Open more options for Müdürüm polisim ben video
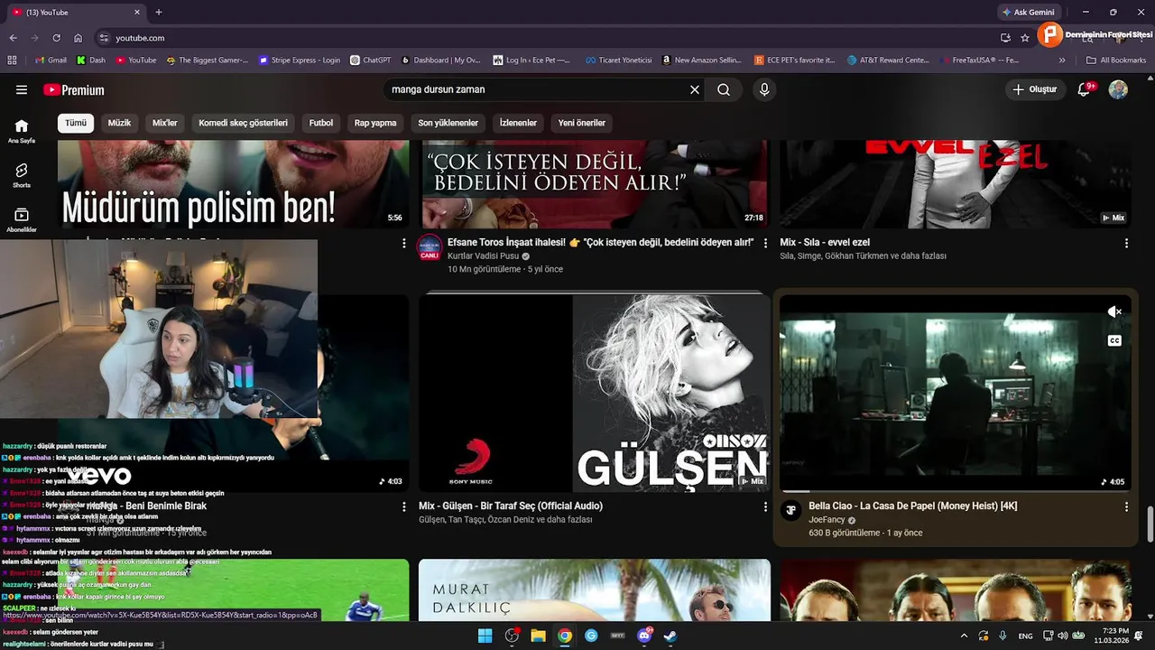The height and width of the screenshot is (650, 1155). (x=404, y=243)
